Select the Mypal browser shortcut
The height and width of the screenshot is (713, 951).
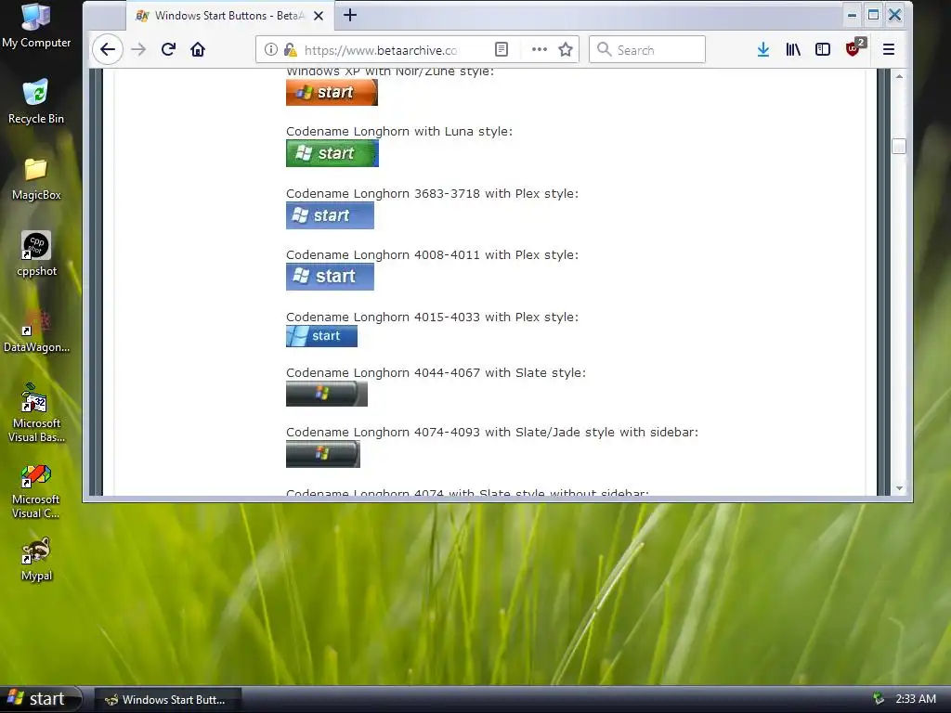coord(36,560)
